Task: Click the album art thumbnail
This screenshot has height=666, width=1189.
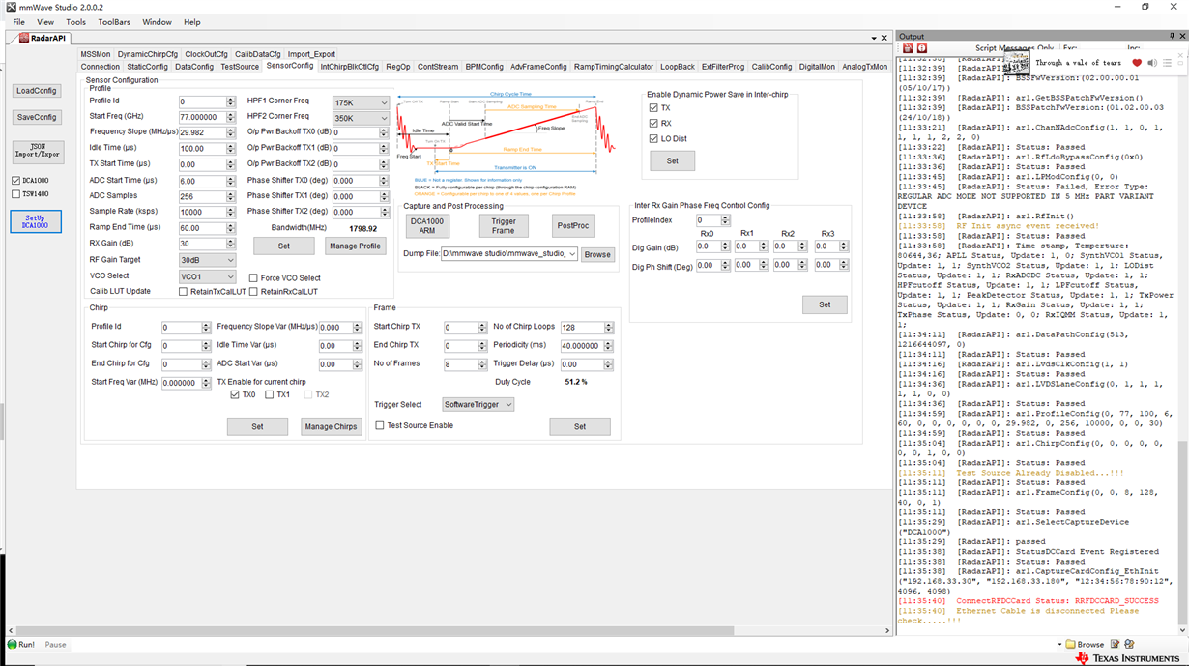Action: click(1015, 63)
